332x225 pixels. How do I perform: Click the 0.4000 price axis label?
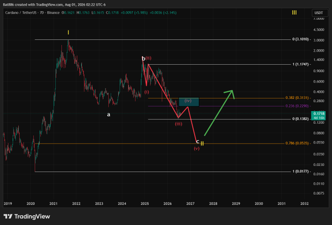pyautogui.click(x=319, y=92)
